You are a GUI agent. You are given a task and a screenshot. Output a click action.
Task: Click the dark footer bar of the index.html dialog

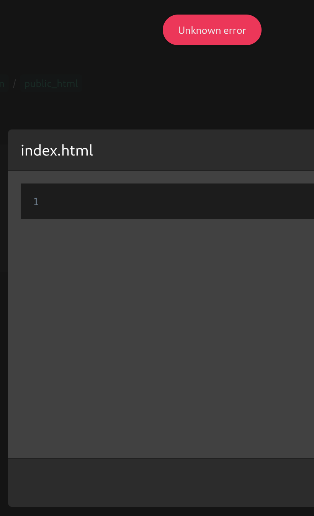[161, 482]
